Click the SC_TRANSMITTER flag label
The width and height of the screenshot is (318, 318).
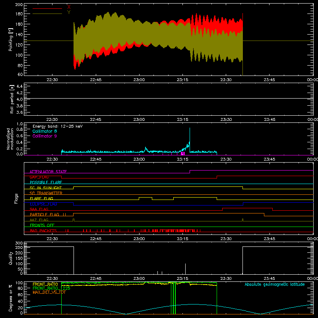(x=46, y=193)
